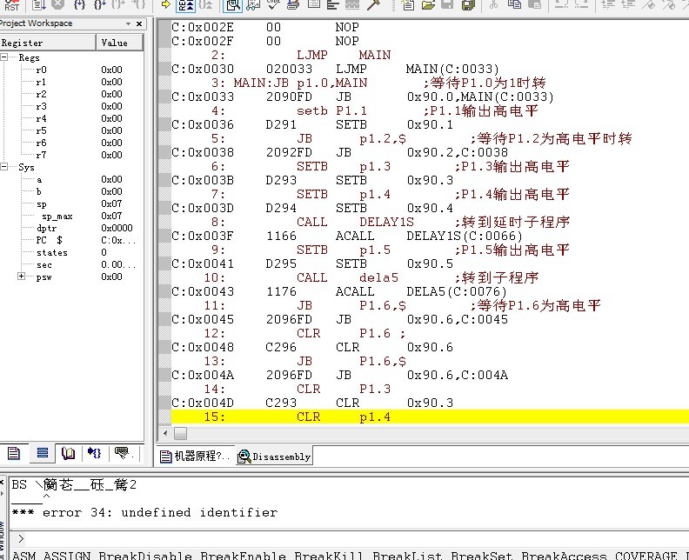Viewport: 689px width, 560px height.
Task: Collapse the Regs tree node
Action: [x=8, y=57]
